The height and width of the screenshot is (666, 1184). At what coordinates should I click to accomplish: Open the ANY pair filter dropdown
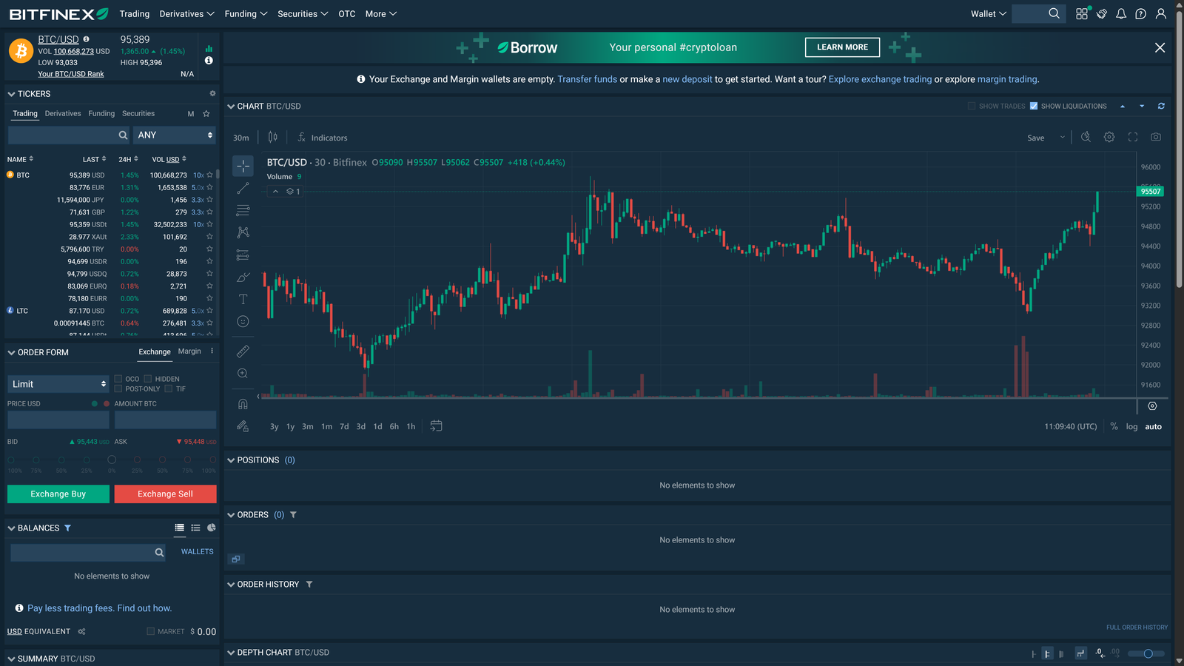click(175, 135)
